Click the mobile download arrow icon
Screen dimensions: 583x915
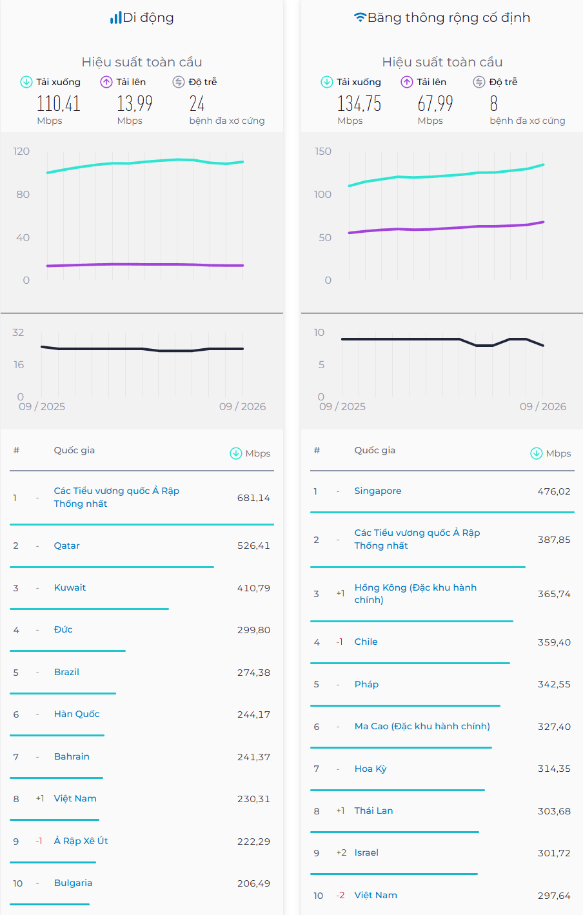pyautogui.click(x=26, y=82)
